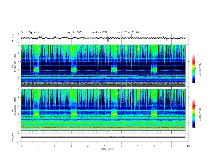Click the '-7' tick on the upper colorbar
The width and height of the screenshot is (212, 164).
coord(197,83)
